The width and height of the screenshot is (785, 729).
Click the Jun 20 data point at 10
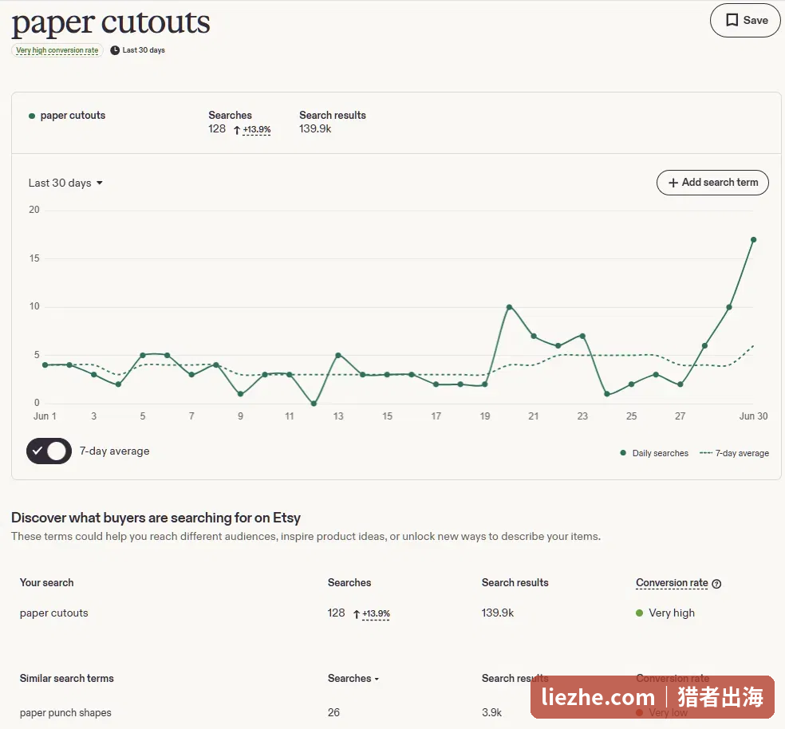509,307
